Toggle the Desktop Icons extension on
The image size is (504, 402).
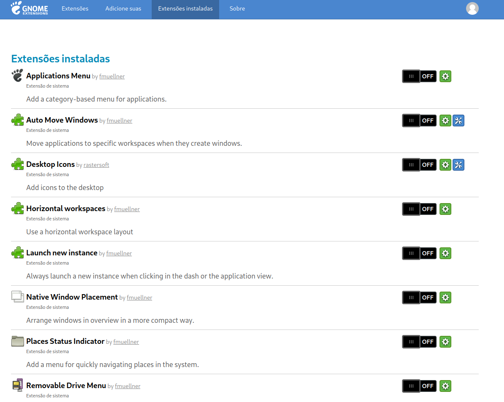pos(419,165)
